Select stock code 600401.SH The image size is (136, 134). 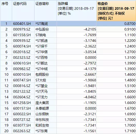[22, 24]
